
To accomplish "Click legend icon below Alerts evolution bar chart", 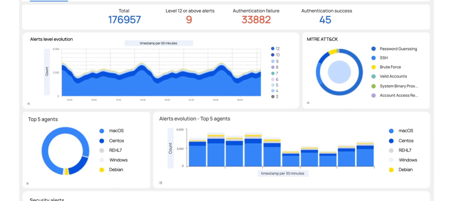I will (x=161, y=183).
